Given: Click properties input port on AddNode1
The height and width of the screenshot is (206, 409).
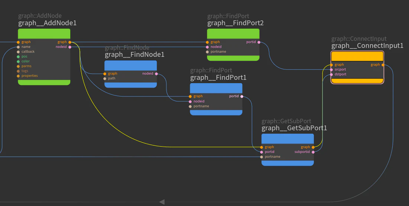Looking at the screenshot, I should tap(18, 76).
